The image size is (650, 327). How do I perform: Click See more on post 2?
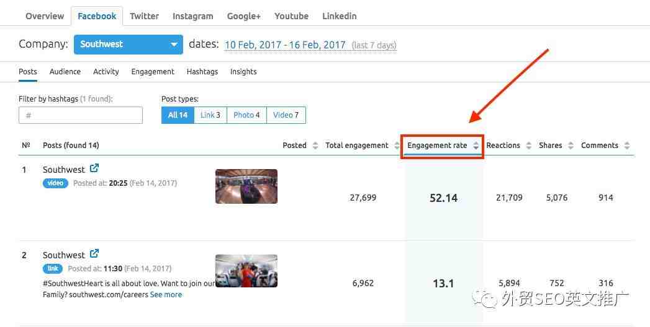pos(166,295)
